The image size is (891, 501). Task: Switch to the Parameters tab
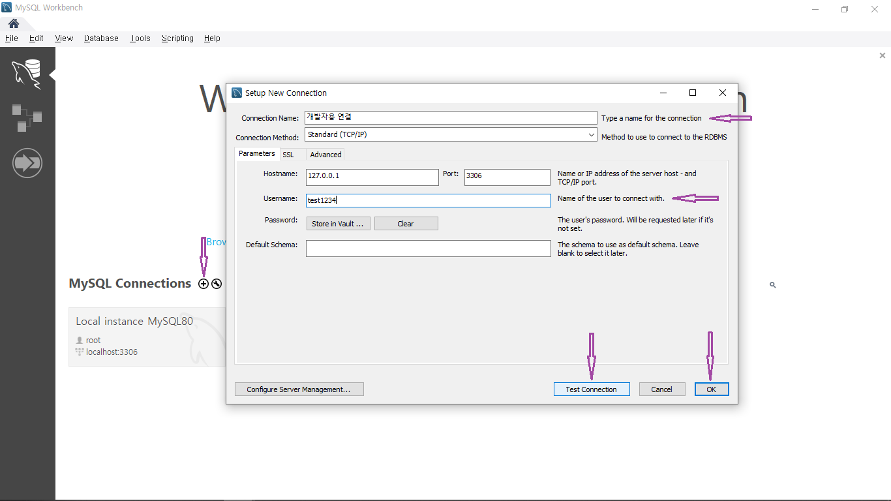pyautogui.click(x=257, y=154)
